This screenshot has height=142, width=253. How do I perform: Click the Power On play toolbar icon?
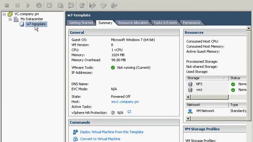click(x=28, y=6)
